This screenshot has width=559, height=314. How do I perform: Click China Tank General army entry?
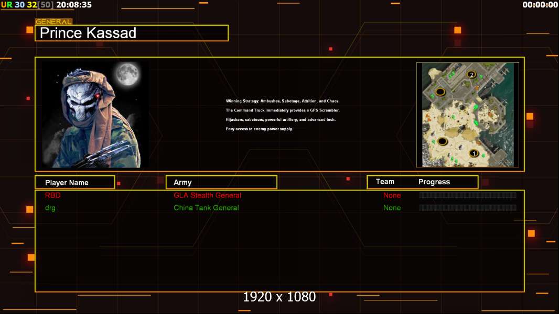point(206,208)
